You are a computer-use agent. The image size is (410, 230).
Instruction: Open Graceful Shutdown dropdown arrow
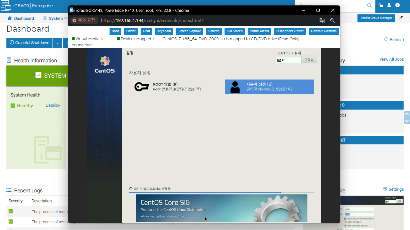tap(57, 43)
